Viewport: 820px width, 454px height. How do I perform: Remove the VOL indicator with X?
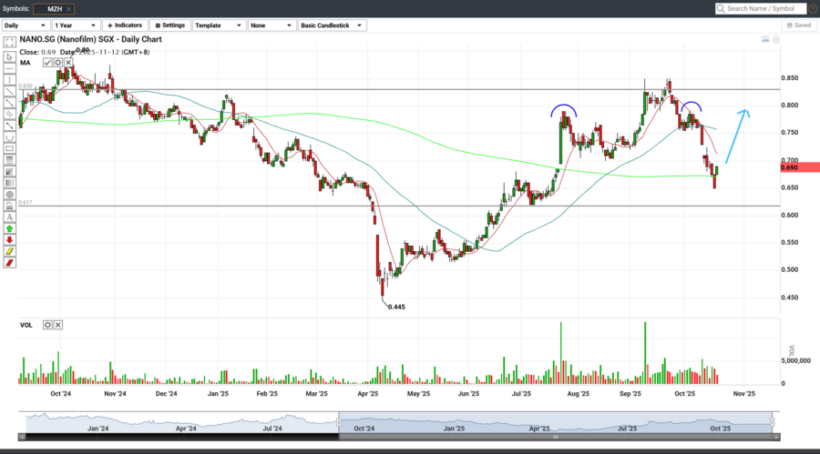click(58, 325)
